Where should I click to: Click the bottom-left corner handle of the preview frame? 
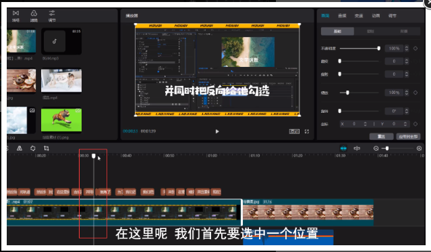point(136,116)
